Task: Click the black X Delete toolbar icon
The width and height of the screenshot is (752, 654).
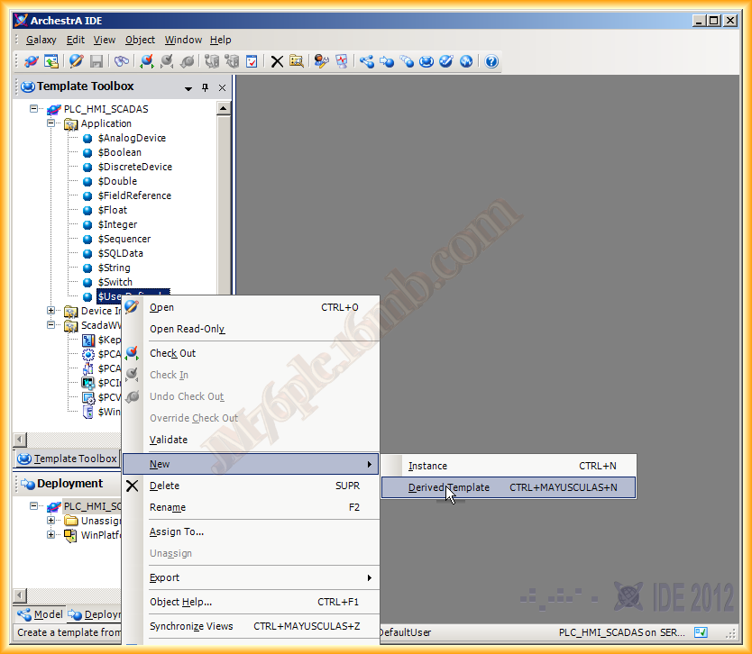Action: click(x=277, y=61)
